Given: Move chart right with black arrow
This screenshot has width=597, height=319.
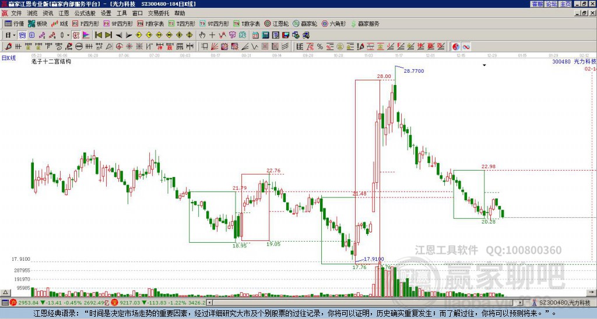Looking at the screenshot, I should 129,36.
